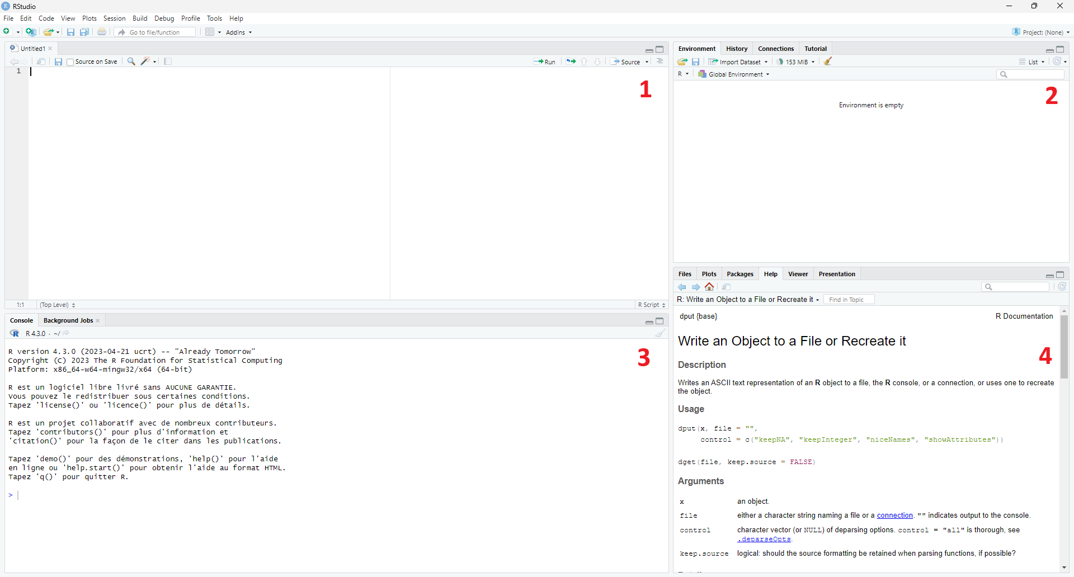Image resolution: width=1074 pixels, height=577 pixels.
Task: Click the Help pane vertical scrollbar
Action: pos(1064,347)
